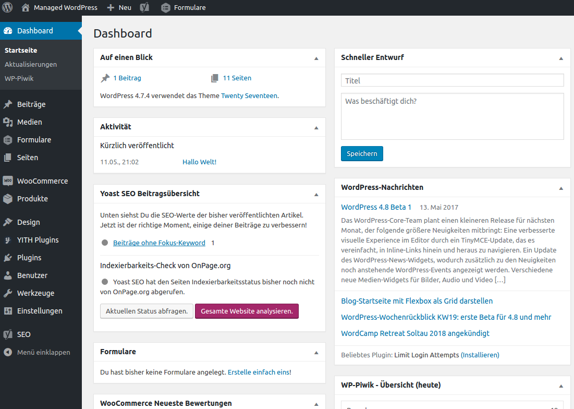Open the Startseite submenu item
Image resolution: width=574 pixels, height=409 pixels.
click(21, 51)
